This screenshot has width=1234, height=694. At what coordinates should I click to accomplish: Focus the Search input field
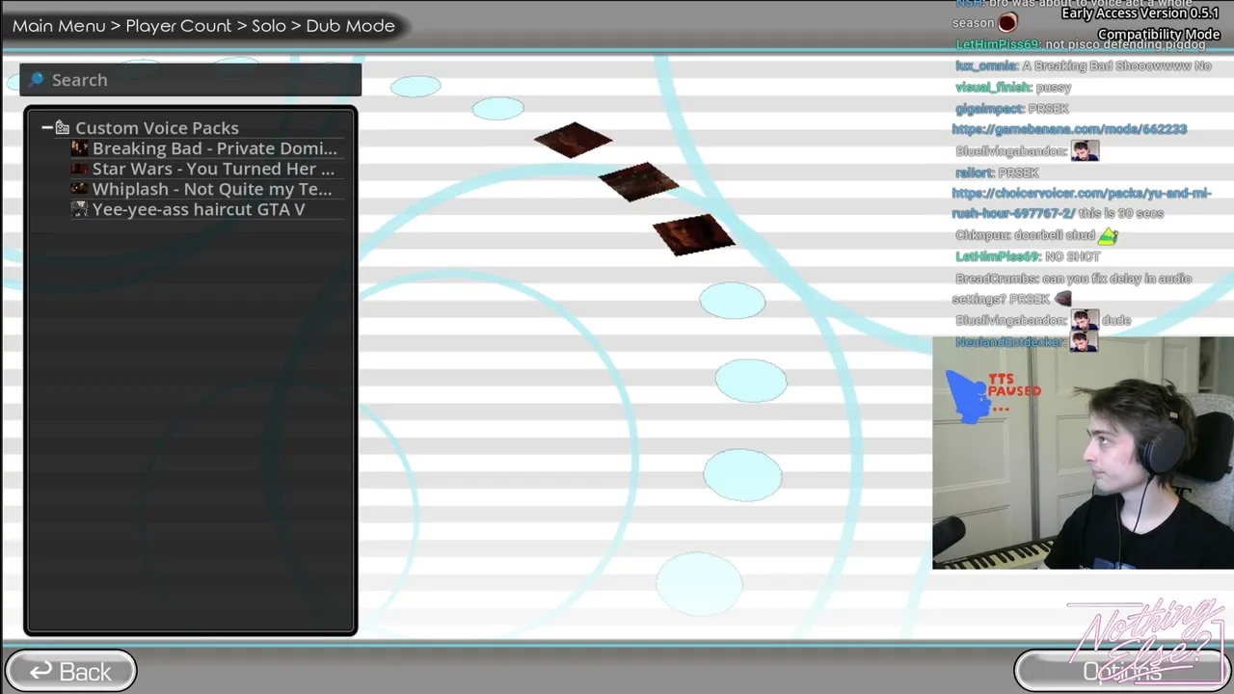191,80
